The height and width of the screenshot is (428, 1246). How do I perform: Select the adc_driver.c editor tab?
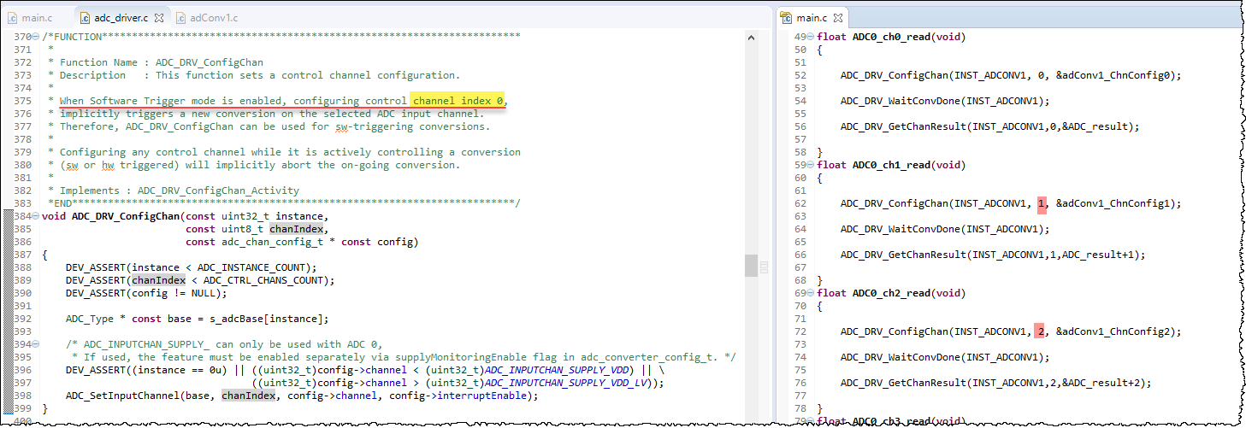tap(121, 17)
